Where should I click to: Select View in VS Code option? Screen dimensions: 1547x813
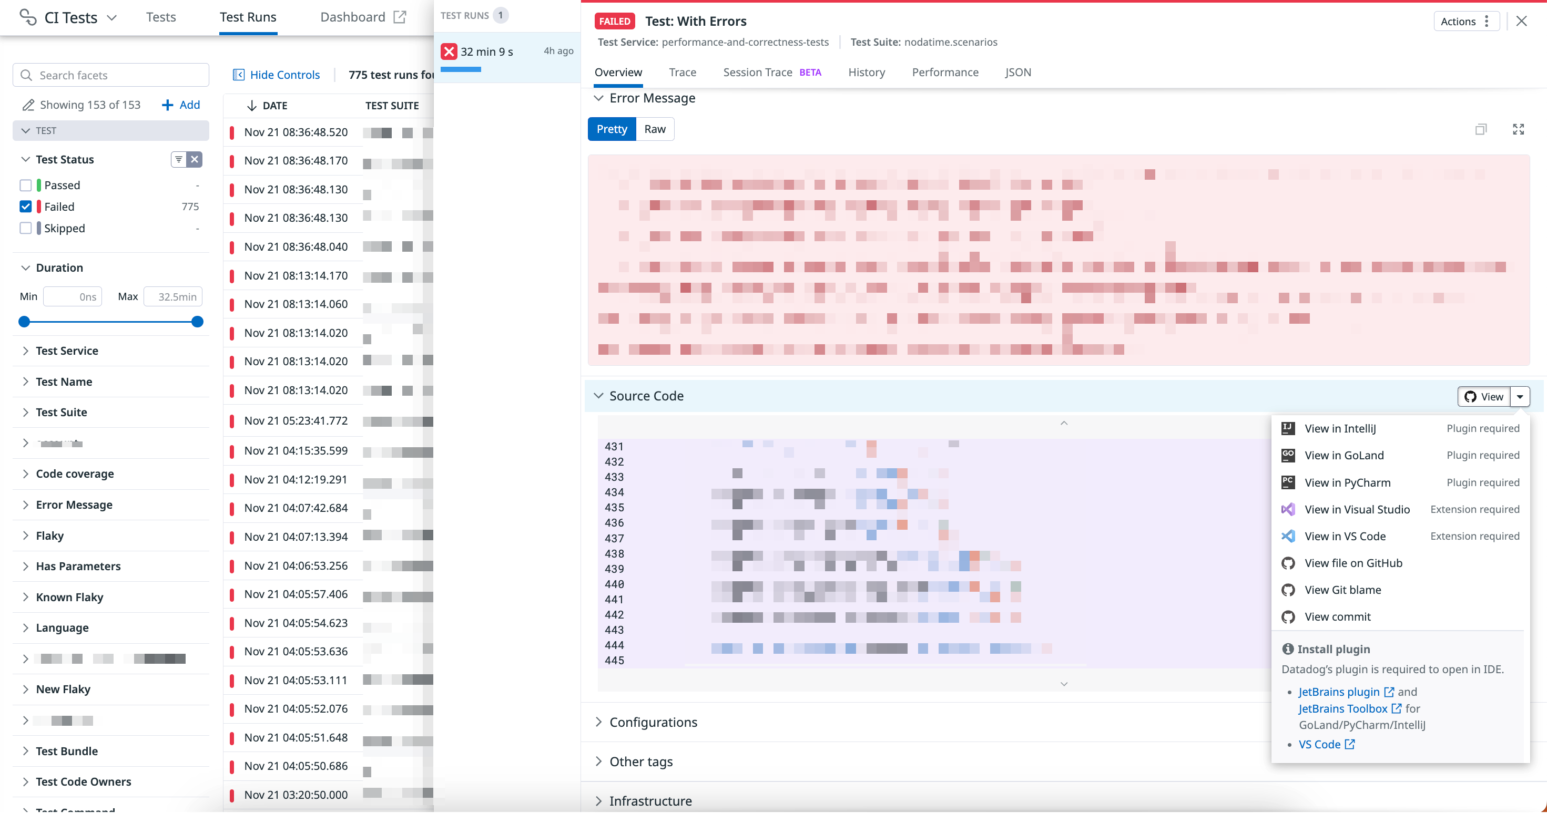click(x=1400, y=537)
